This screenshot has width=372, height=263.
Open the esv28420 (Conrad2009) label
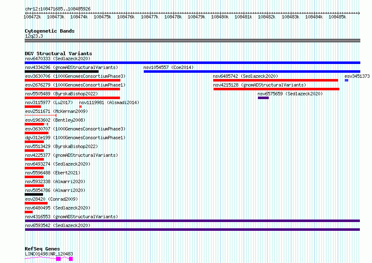click(51, 199)
